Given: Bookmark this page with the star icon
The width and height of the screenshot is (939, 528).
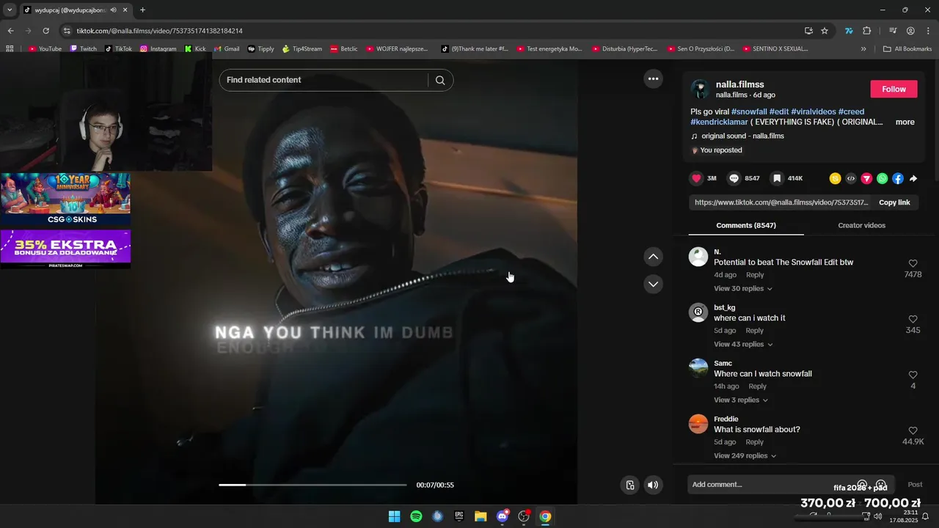Looking at the screenshot, I should (x=825, y=31).
